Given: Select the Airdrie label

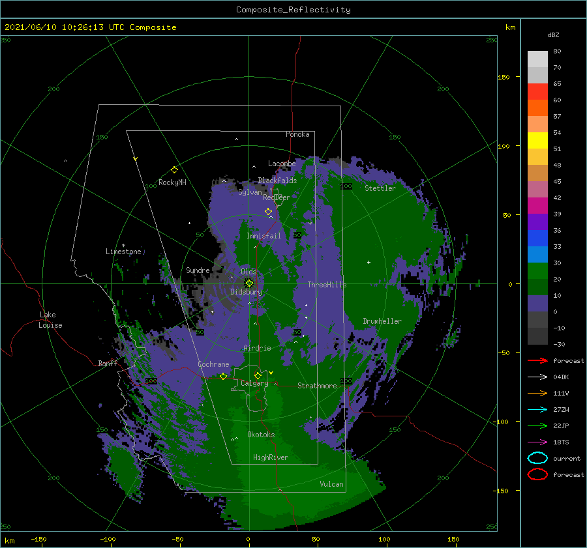Looking at the screenshot, I should pyautogui.click(x=257, y=348).
